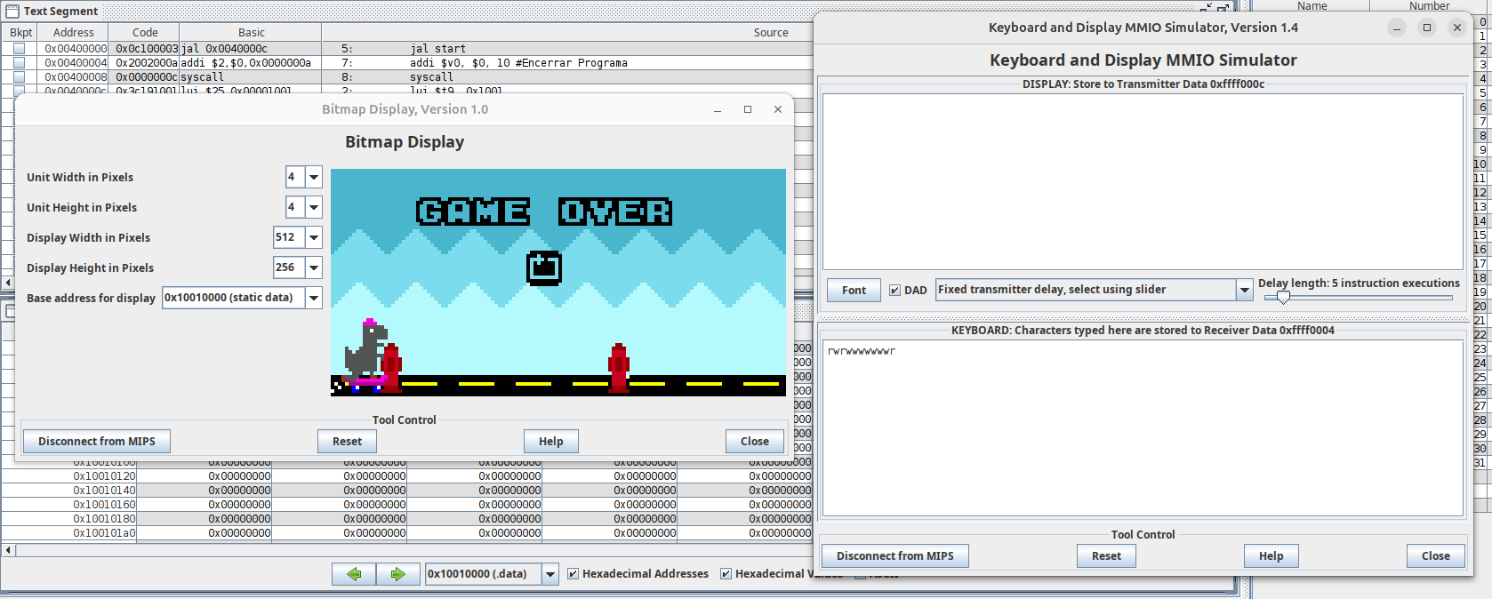The height and width of the screenshot is (599, 1492).
Task: Select 'jal start' source line
Action: coord(437,49)
